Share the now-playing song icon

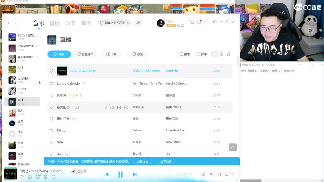(46, 177)
